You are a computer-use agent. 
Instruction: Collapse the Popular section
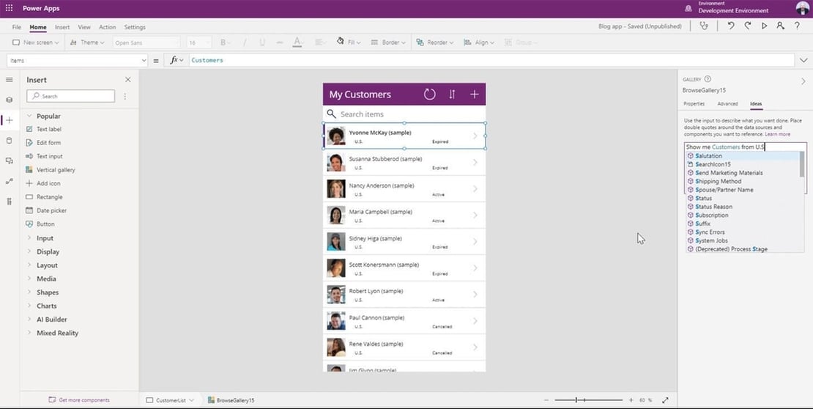(29, 117)
